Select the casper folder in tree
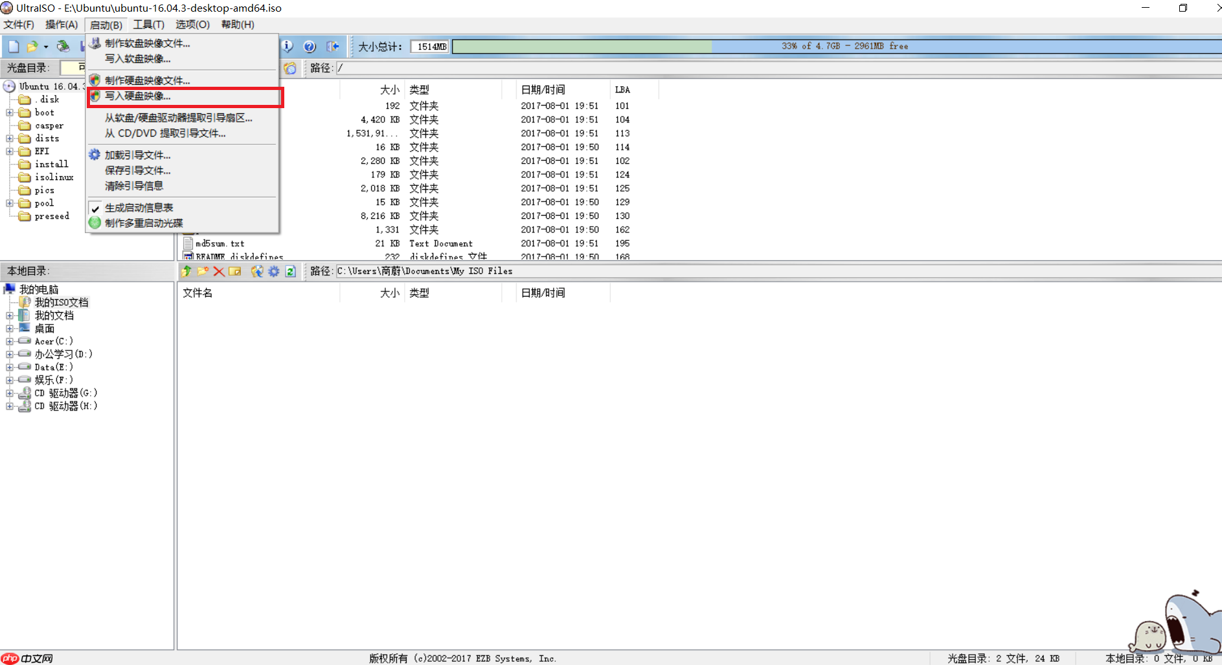The image size is (1222, 665). click(49, 126)
